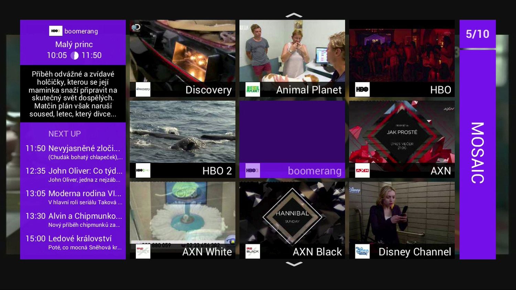Select the highlighted boomerang tile
The image size is (516, 290).
[292, 139]
